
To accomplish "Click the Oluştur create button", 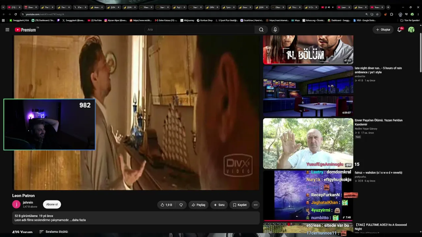I will pos(383,30).
